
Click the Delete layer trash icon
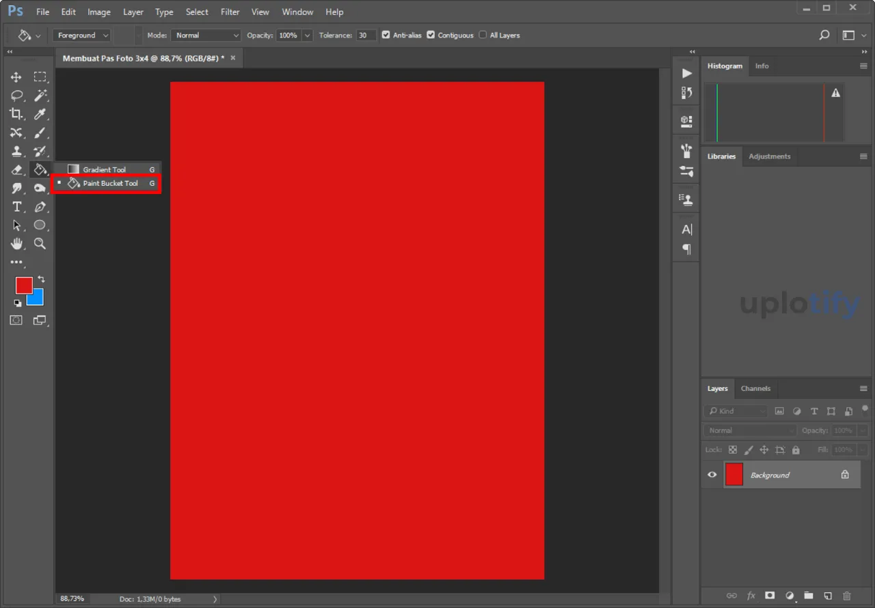click(847, 595)
